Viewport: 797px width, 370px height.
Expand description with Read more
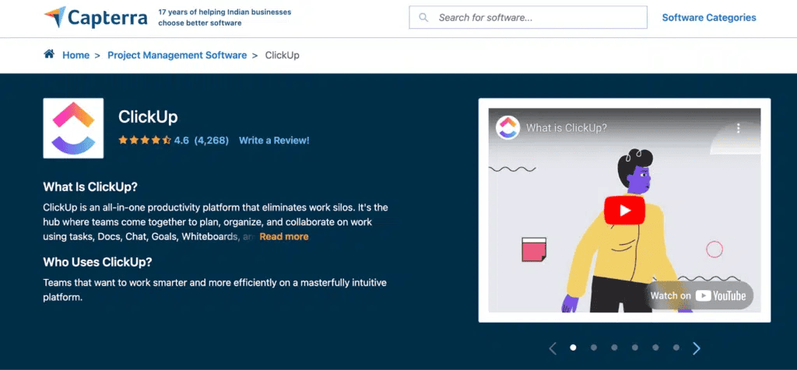point(283,236)
